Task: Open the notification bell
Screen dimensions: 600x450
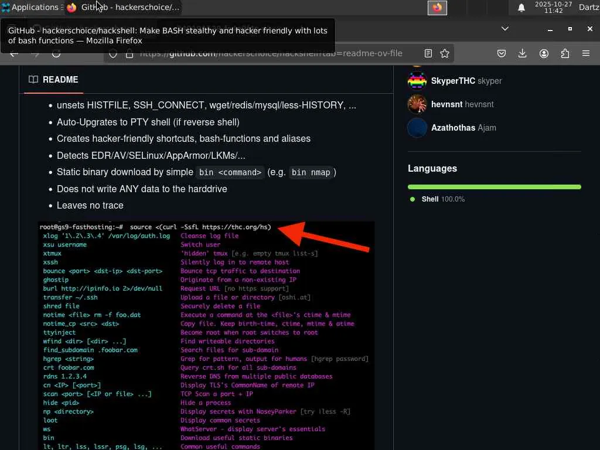Action: coord(521,8)
